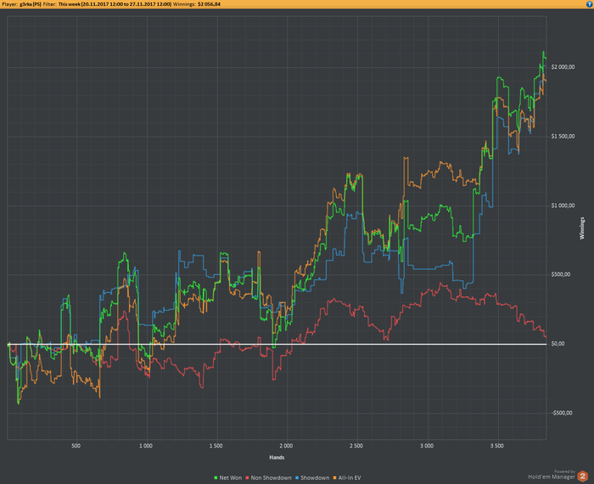Click the $2 000,00 y-axis label
This screenshot has height=484, width=594.
(x=563, y=67)
